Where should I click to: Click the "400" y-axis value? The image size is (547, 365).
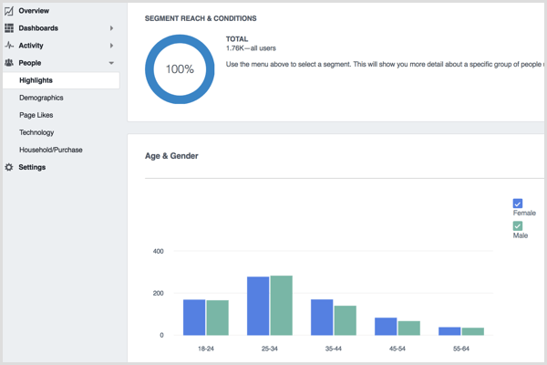click(x=158, y=251)
